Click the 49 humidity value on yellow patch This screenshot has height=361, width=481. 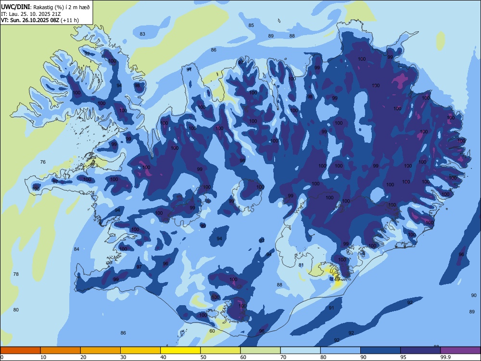337,279
